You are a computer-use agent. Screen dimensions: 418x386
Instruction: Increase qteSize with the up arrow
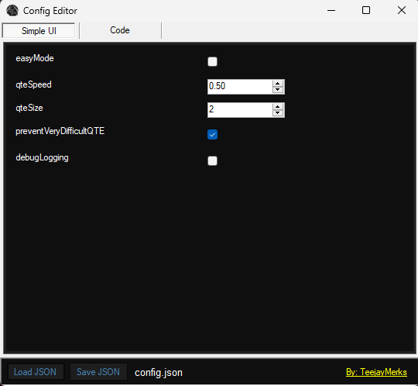pos(278,106)
